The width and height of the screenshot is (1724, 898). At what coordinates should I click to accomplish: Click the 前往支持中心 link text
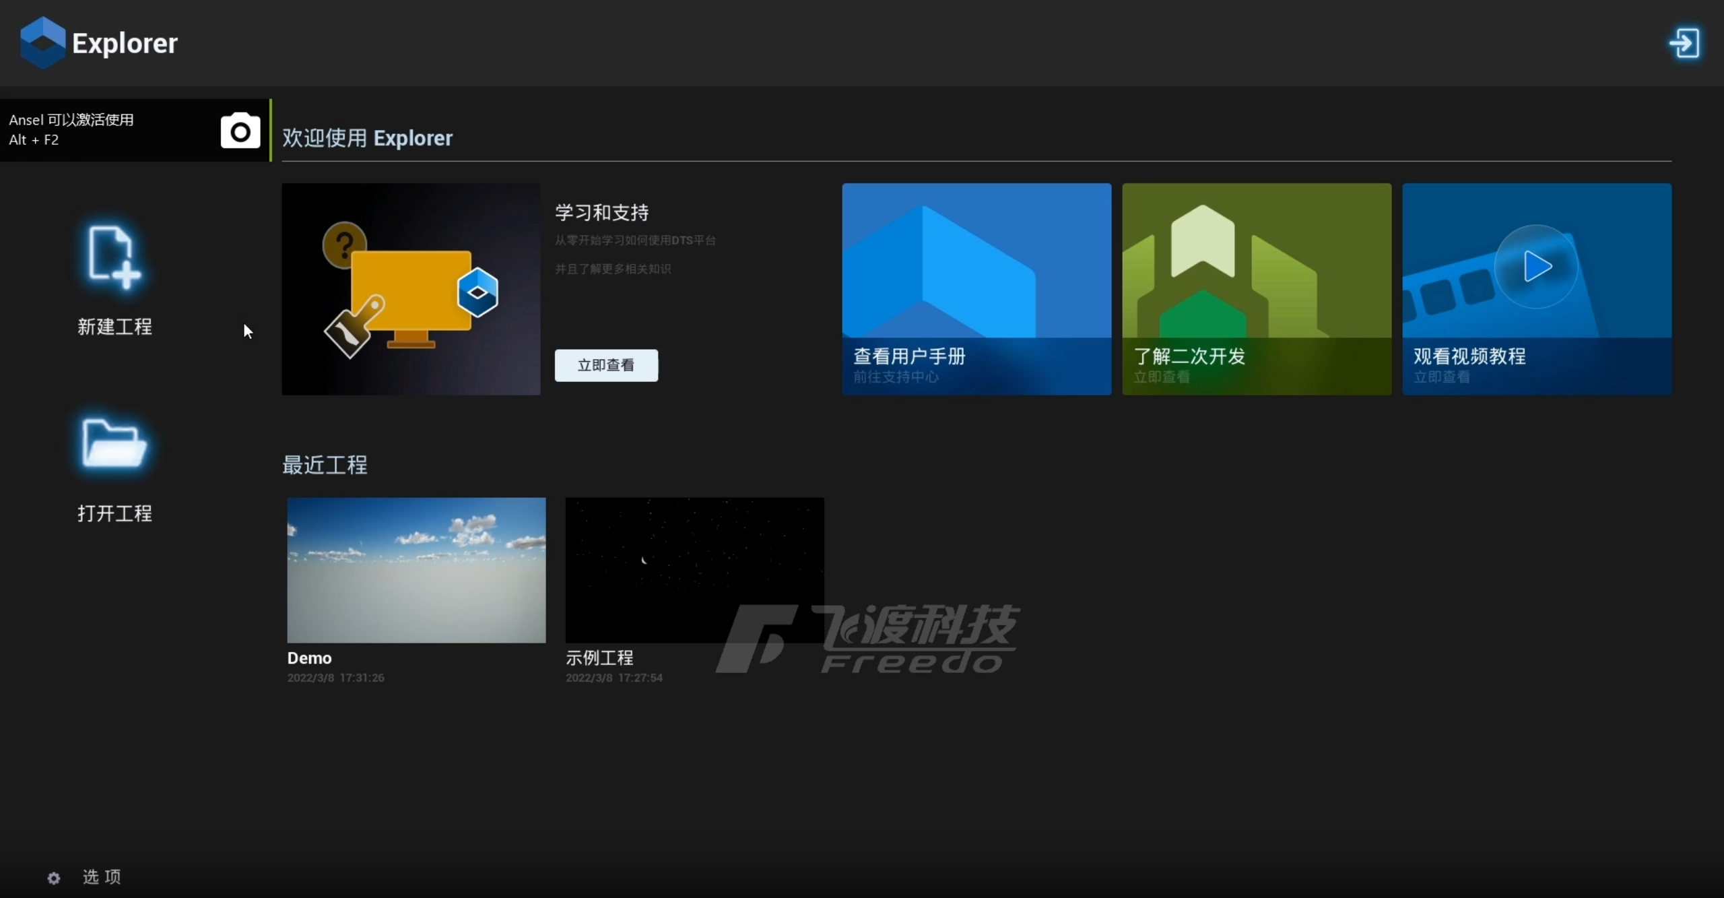tap(895, 377)
